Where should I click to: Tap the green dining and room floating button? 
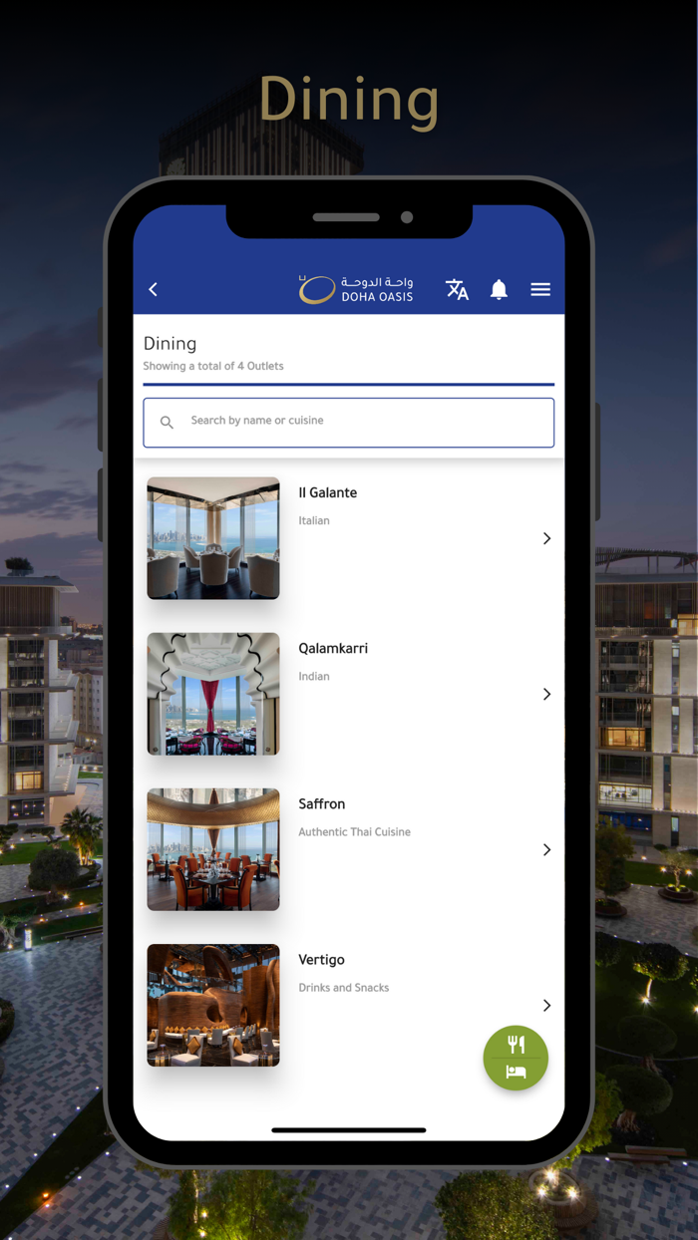(516, 1058)
